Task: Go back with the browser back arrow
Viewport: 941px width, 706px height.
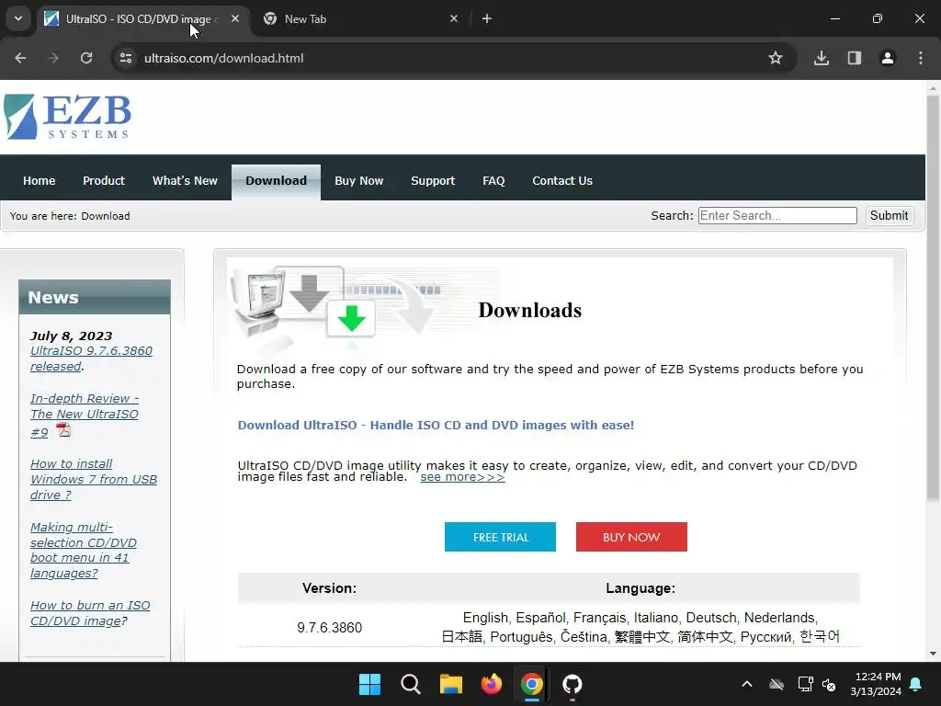Action: pos(20,58)
